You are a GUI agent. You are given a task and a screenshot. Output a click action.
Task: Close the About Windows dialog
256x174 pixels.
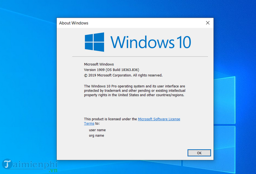(x=208, y=23)
